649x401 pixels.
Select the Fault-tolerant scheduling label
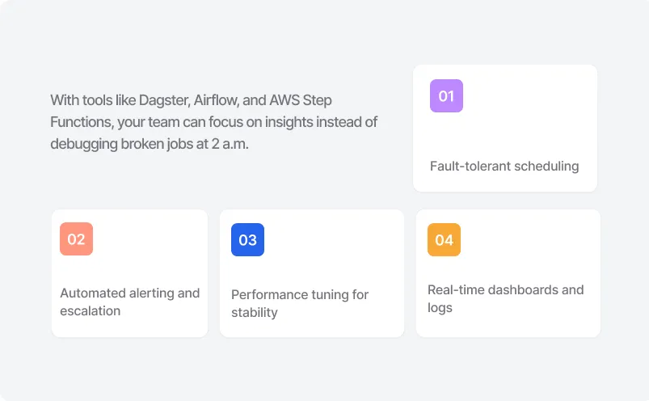(504, 166)
